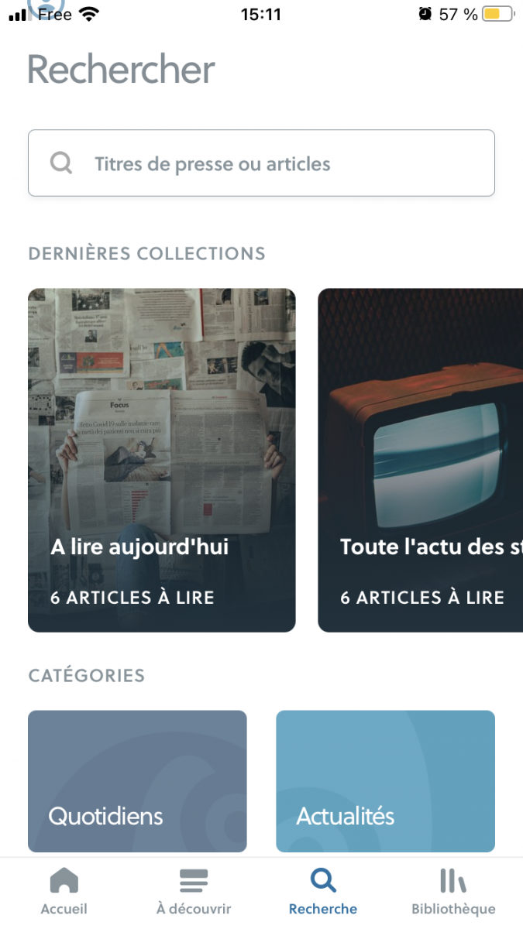
Task: Select the Quotidiens category
Action: (137, 781)
